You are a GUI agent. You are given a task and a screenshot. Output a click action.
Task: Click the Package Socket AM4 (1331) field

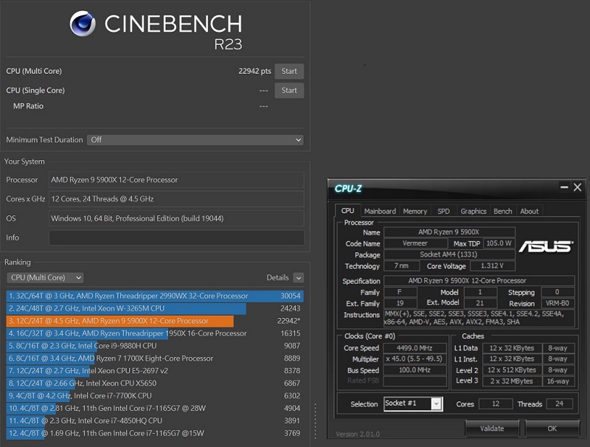[449, 254]
